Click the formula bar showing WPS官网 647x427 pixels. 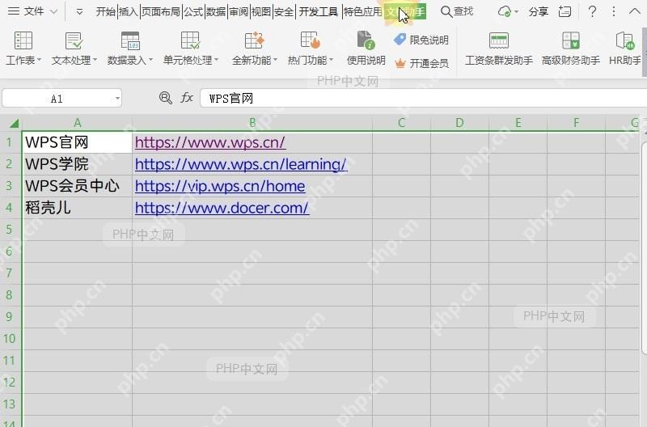(x=423, y=98)
